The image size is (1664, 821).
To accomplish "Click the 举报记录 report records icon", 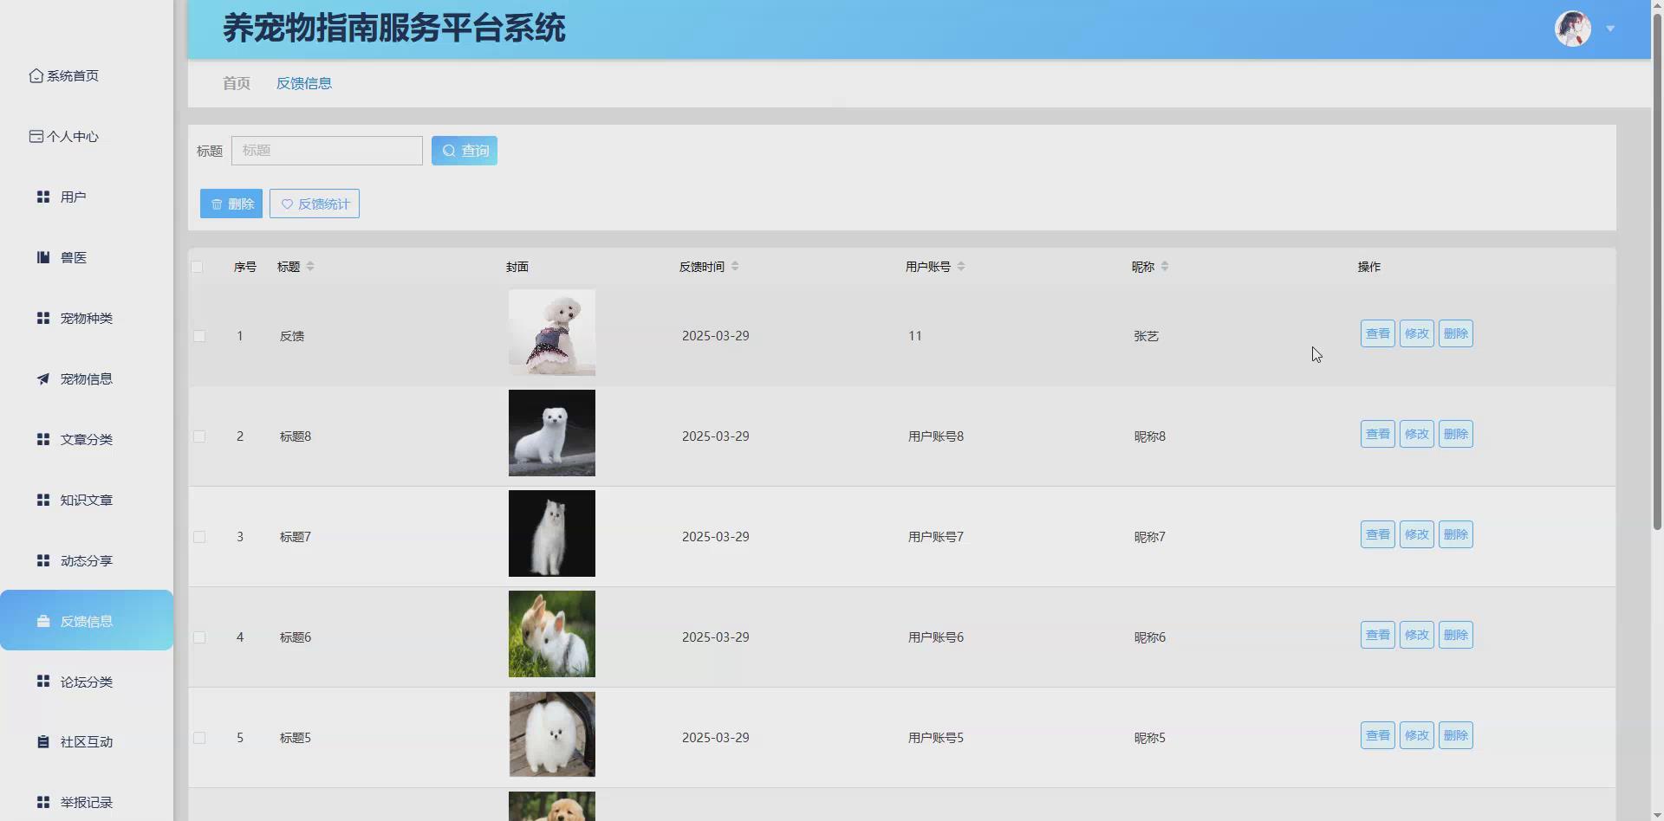I will (43, 803).
